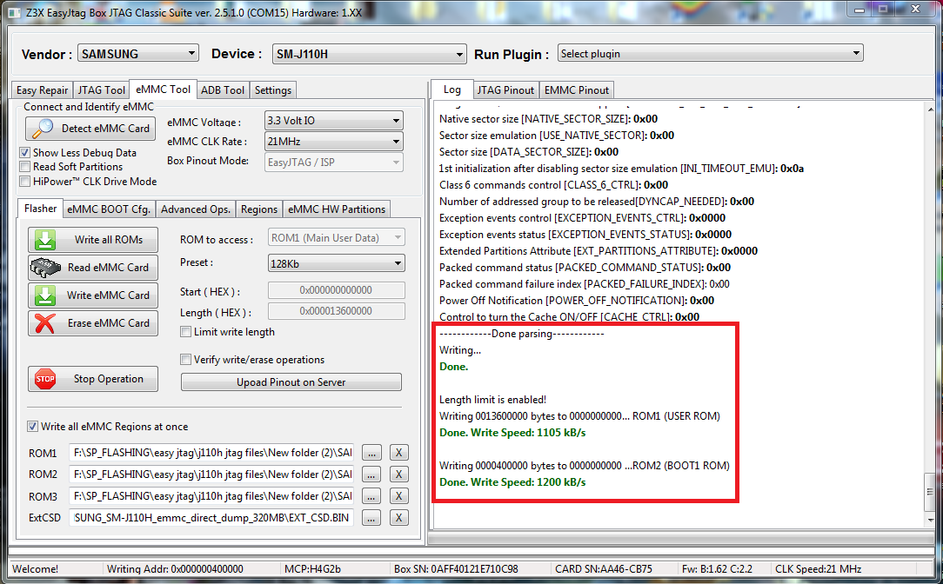Enable Verify write/erase operations checkbox
Viewport: 943px width, 584px height.
coord(186,359)
